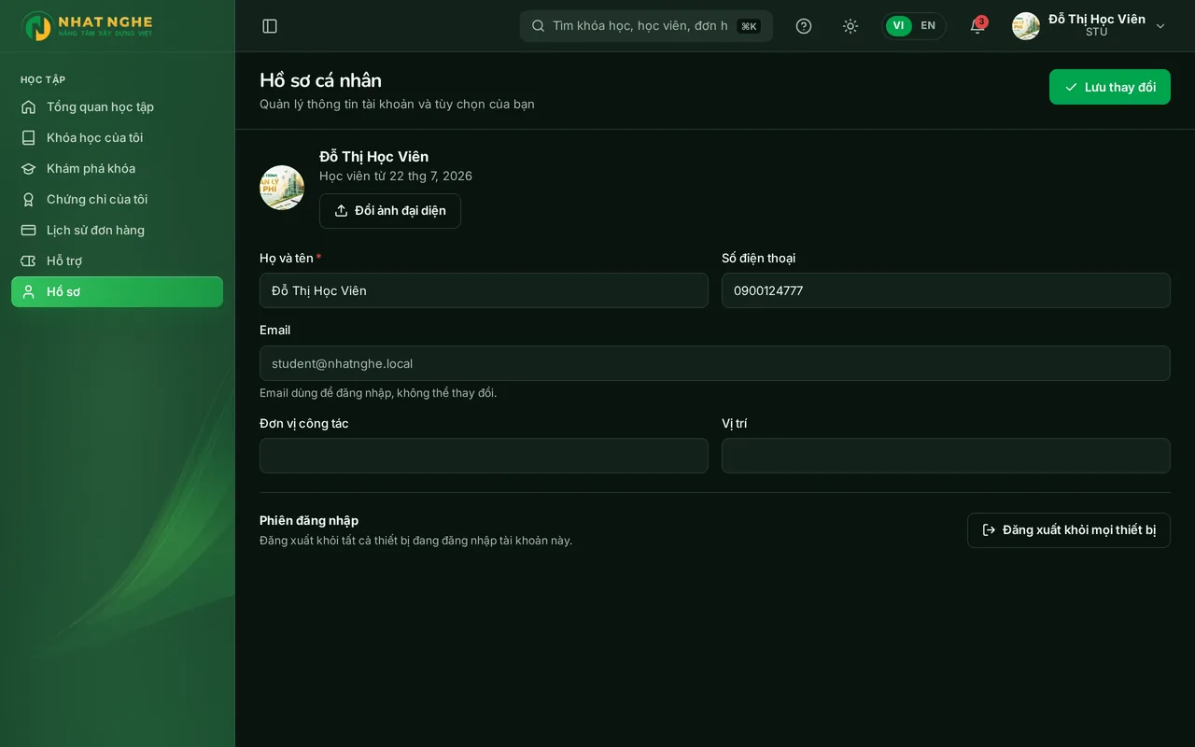This screenshot has width=1195, height=747.
Task: Open the Tổng quan học tập menu
Action: [x=118, y=106]
